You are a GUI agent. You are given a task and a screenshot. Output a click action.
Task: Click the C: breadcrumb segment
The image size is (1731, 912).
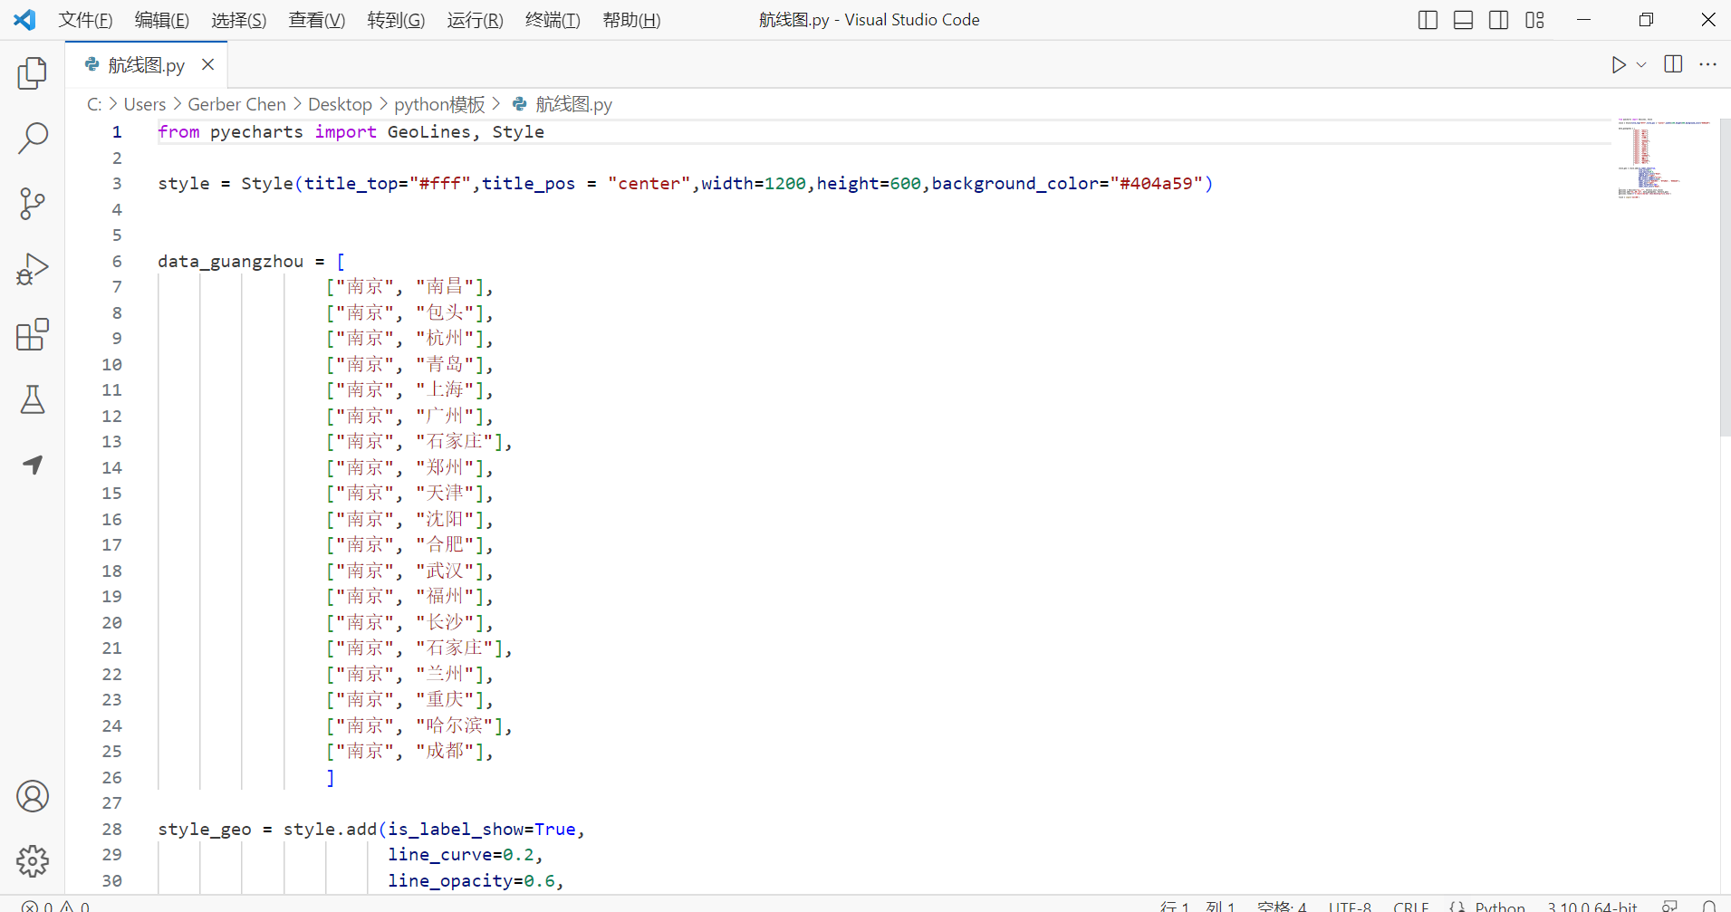click(x=94, y=104)
